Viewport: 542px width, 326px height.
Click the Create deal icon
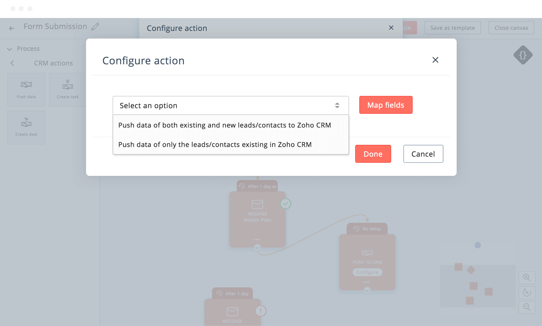[x=26, y=122]
